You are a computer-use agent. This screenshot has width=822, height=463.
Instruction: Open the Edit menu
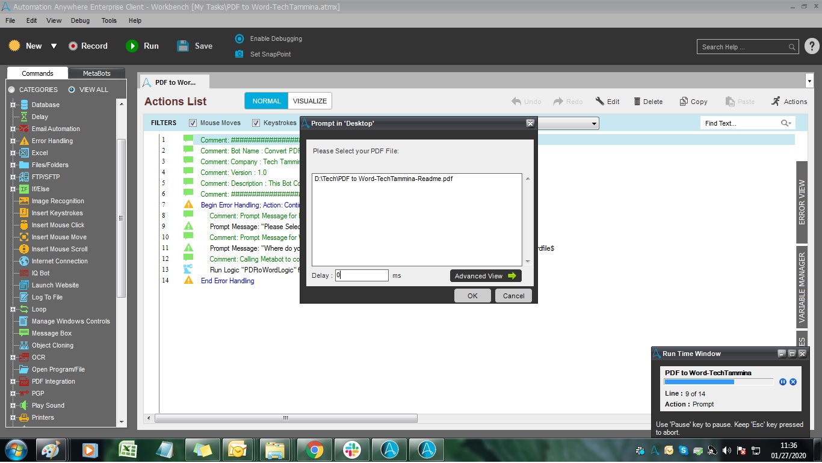31,20
